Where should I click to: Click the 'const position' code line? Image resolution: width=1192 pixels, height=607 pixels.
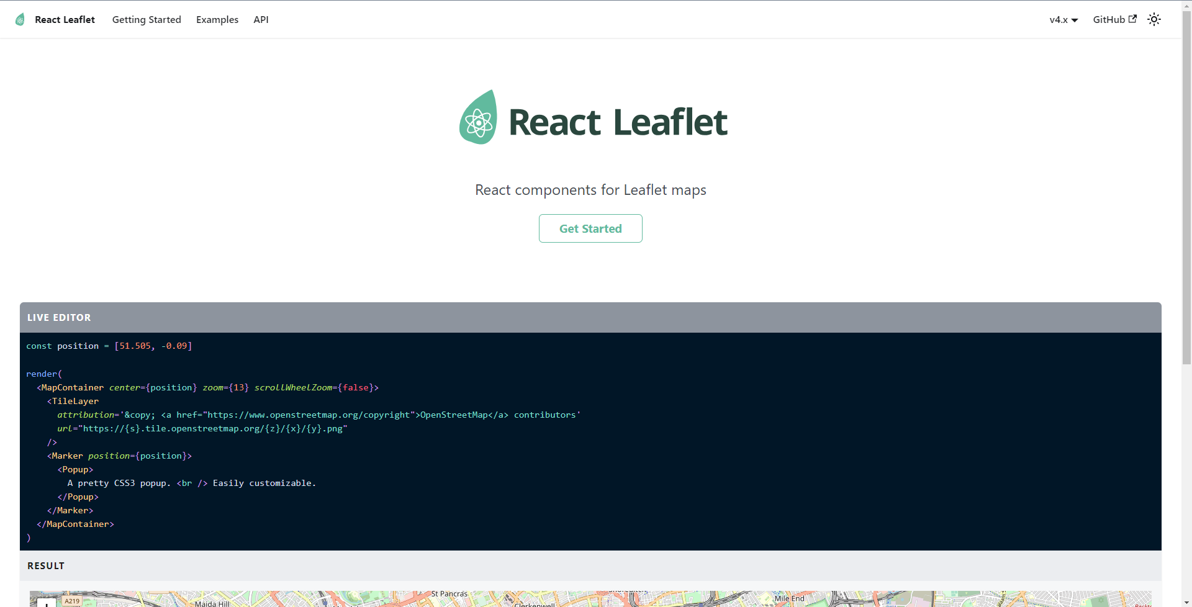point(109,346)
